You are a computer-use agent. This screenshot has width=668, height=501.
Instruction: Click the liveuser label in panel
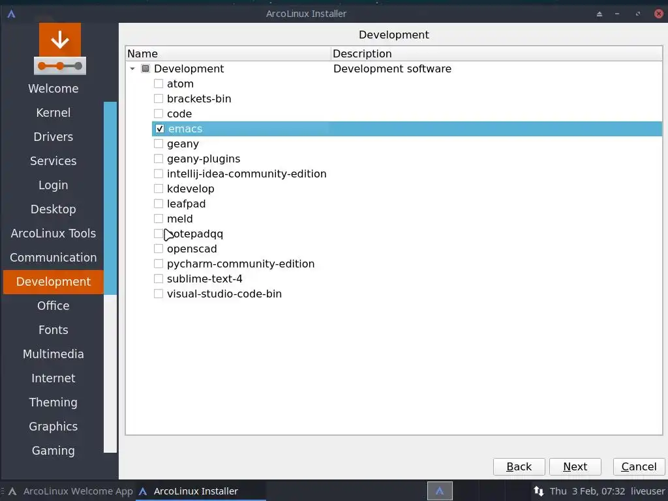[x=648, y=491]
